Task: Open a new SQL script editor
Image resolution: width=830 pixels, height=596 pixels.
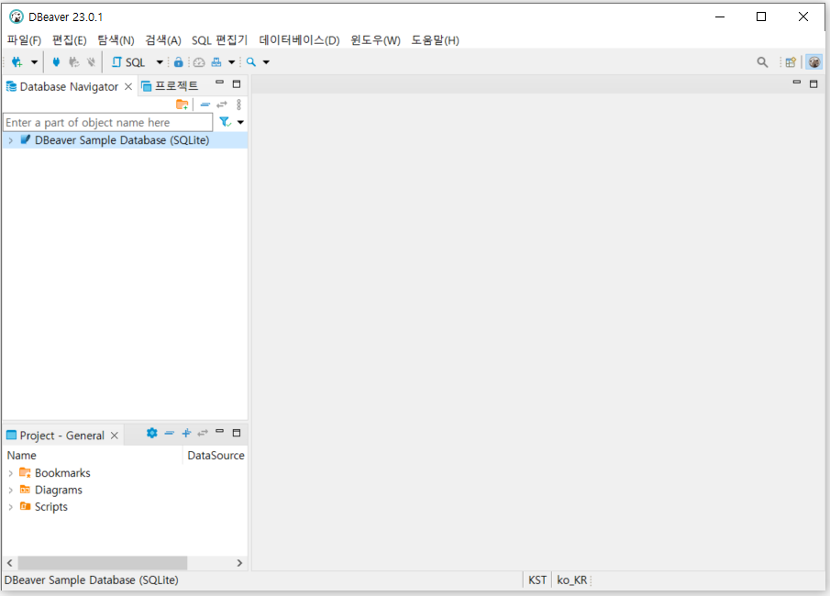Action: [128, 62]
